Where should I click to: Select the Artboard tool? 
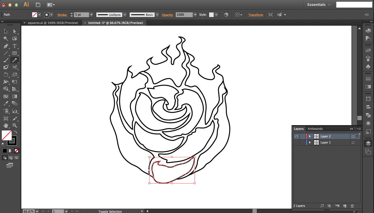coord(6,118)
